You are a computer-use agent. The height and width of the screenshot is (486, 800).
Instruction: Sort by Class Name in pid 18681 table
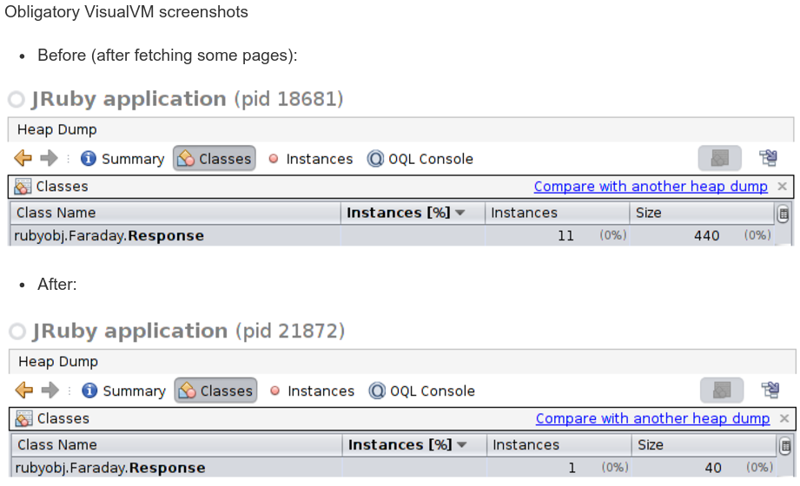click(175, 213)
